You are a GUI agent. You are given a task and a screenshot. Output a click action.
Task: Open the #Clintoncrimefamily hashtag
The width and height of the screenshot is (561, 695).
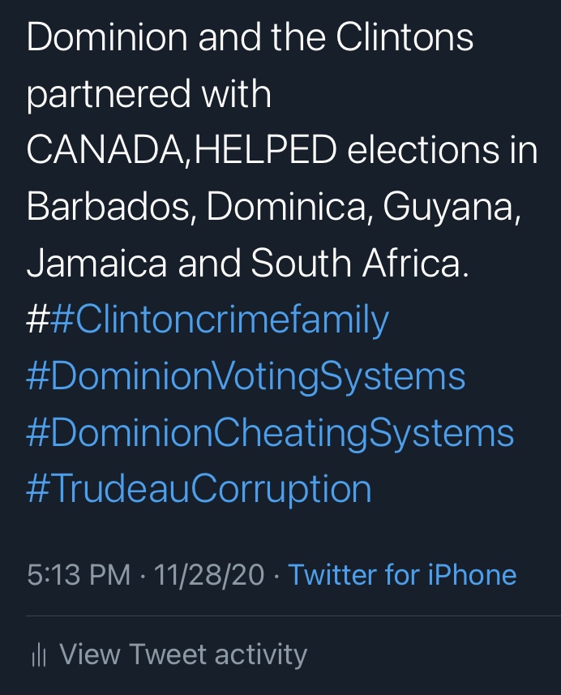point(220,320)
